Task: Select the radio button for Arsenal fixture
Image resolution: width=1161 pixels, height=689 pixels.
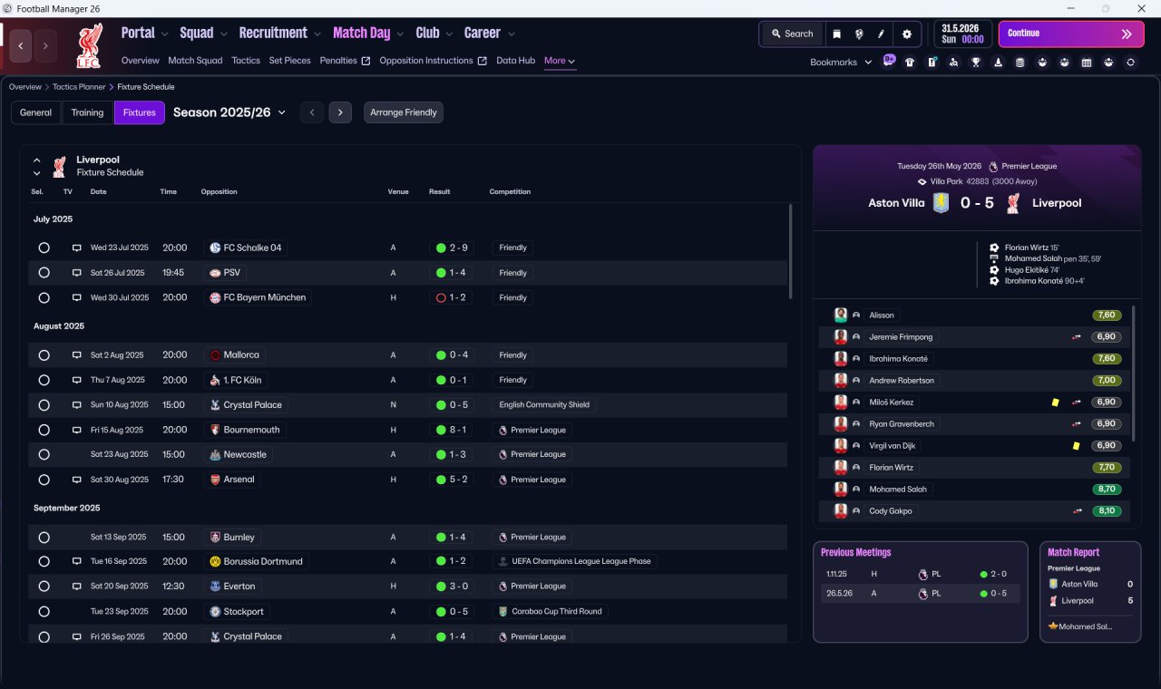Action: coord(44,480)
